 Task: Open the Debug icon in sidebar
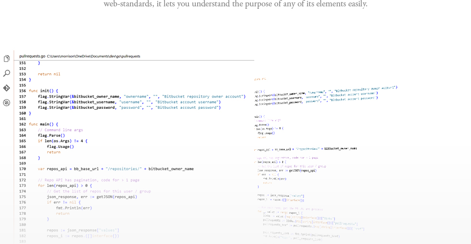[x=7, y=103]
